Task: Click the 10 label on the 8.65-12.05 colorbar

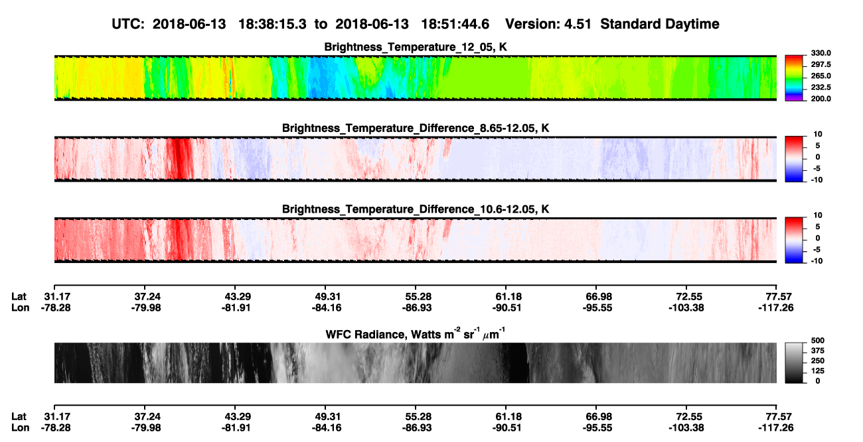Action: pyautogui.click(x=819, y=135)
